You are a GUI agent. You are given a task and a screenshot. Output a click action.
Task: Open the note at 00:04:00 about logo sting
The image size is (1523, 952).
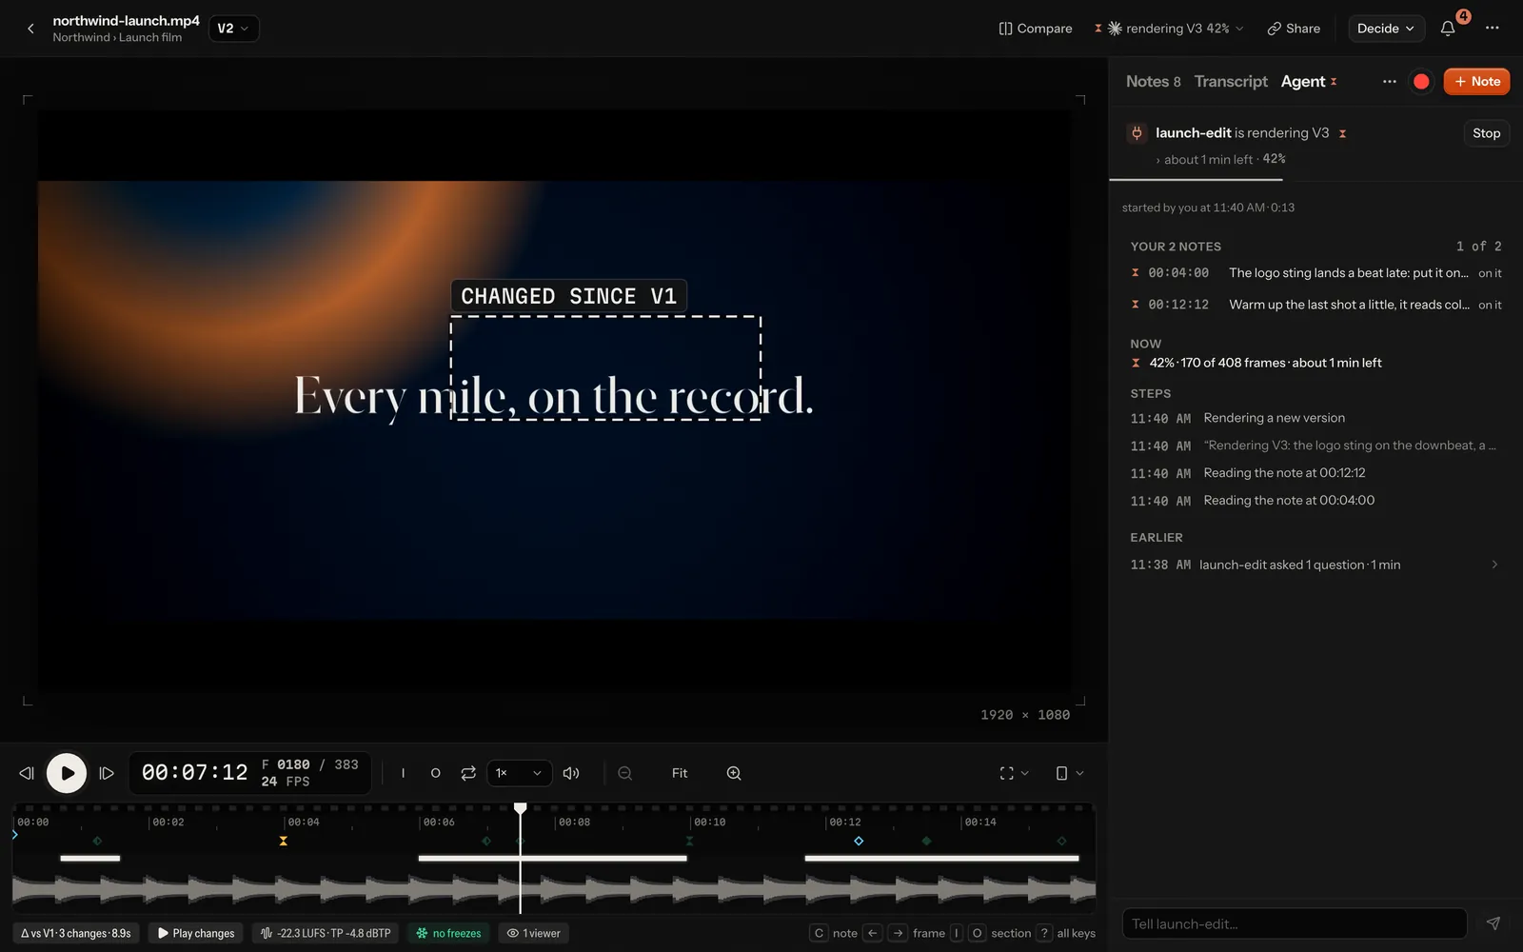(x=1315, y=273)
